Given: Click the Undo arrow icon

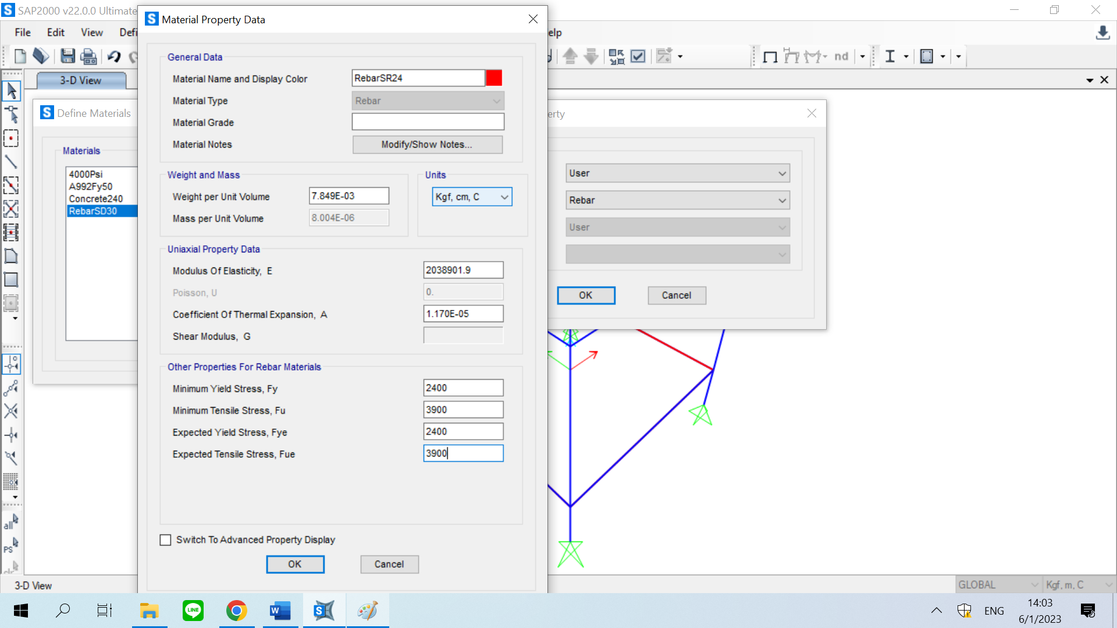Looking at the screenshot, I should [x=114, y=56].
